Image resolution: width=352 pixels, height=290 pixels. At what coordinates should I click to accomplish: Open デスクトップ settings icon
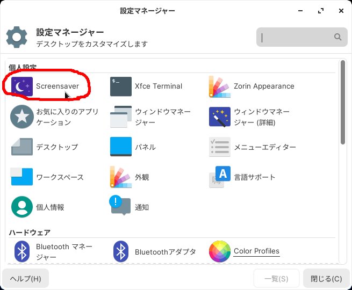point(22,147)
